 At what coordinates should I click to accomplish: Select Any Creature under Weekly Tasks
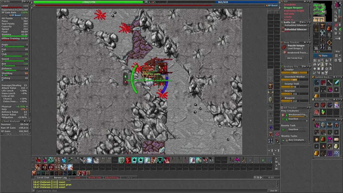(296, 140)
